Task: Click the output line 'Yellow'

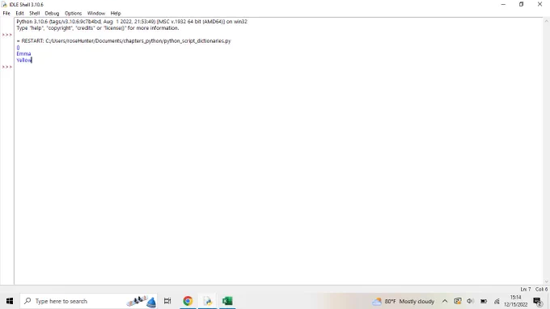Action: 23,61
